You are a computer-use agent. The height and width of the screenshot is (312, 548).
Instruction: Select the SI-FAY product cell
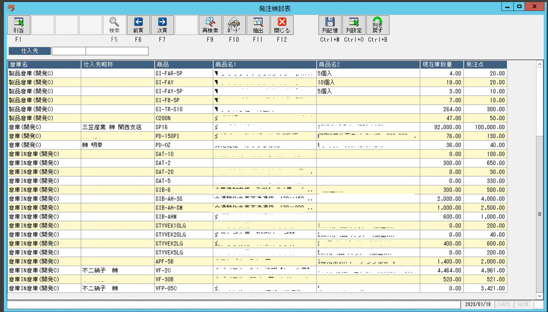pos(184,82)
